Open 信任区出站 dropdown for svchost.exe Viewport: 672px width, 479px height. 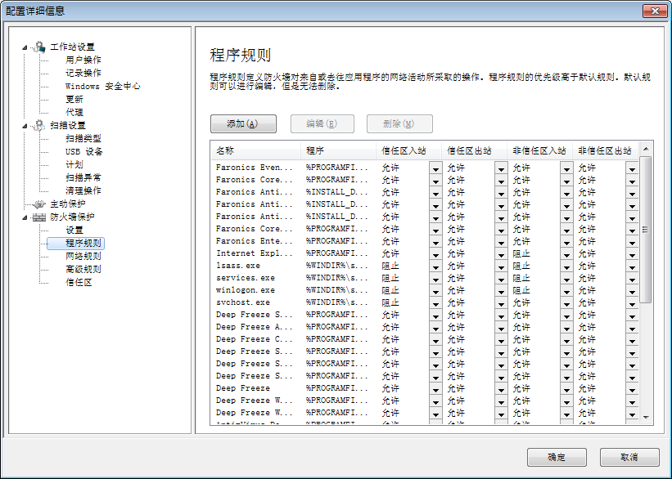pos(501,303)
